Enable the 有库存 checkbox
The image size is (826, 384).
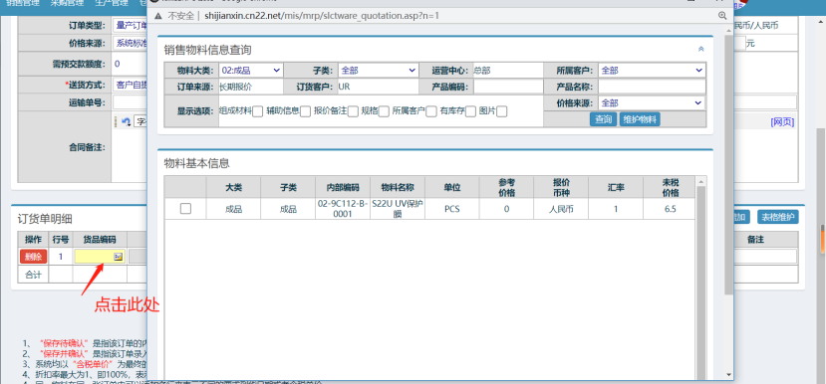click(470, 111)
